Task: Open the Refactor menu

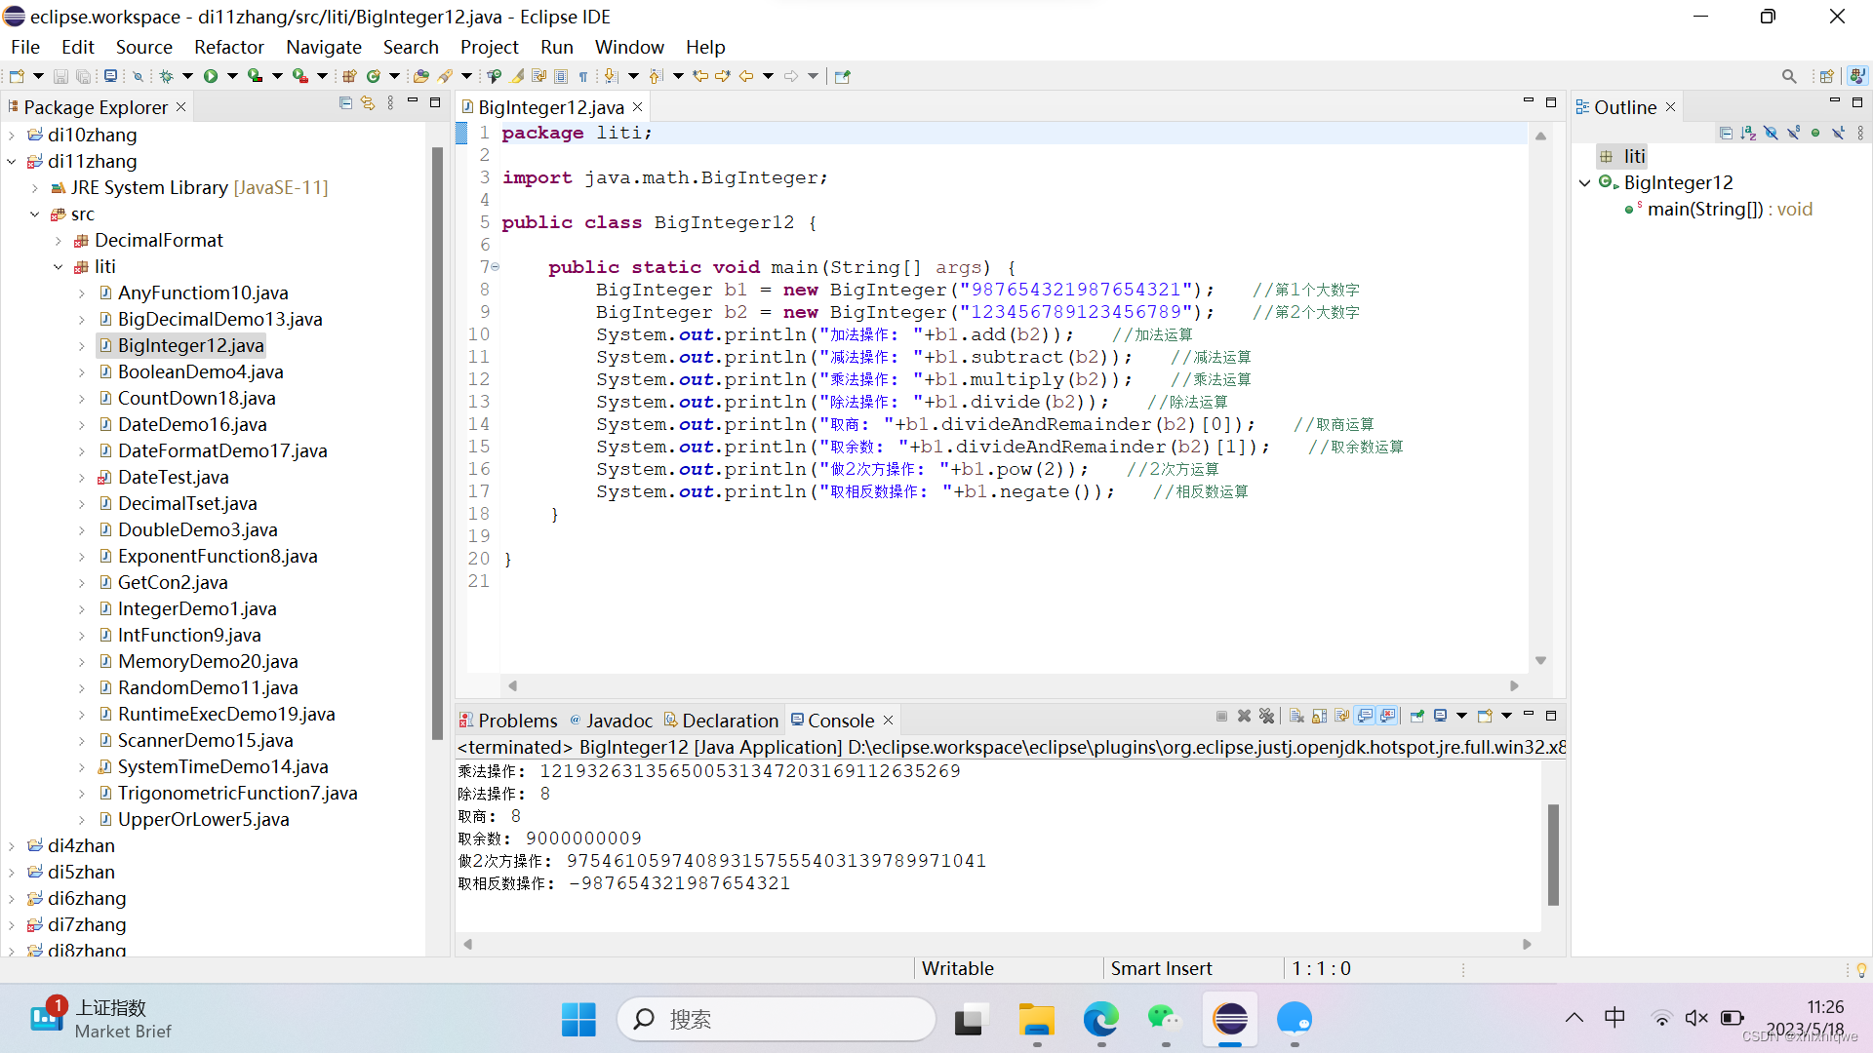Action: pos(228,47)
